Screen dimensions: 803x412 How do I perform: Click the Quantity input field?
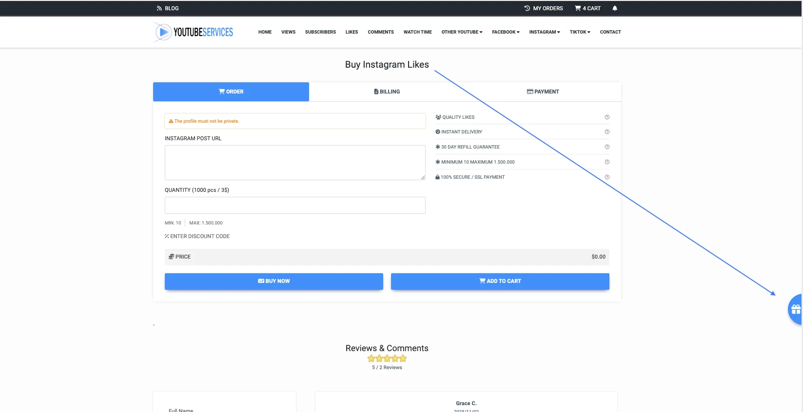click(295, 206)
